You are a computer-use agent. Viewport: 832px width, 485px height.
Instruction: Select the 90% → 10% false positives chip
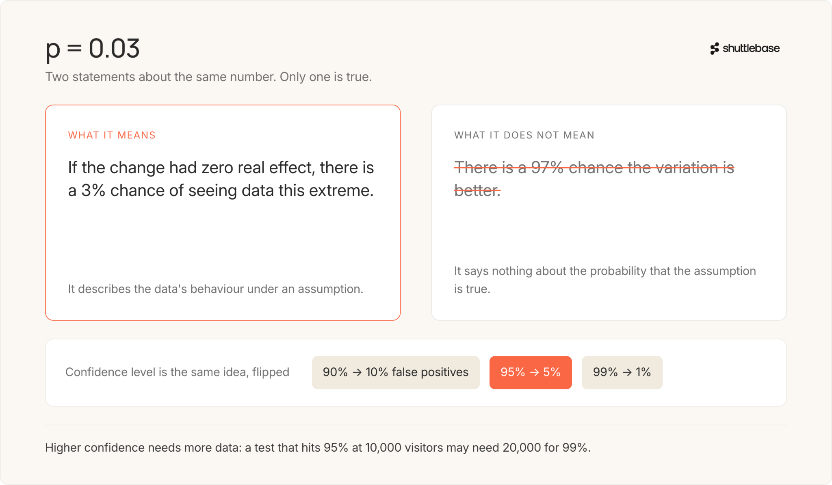coord(396,372)
